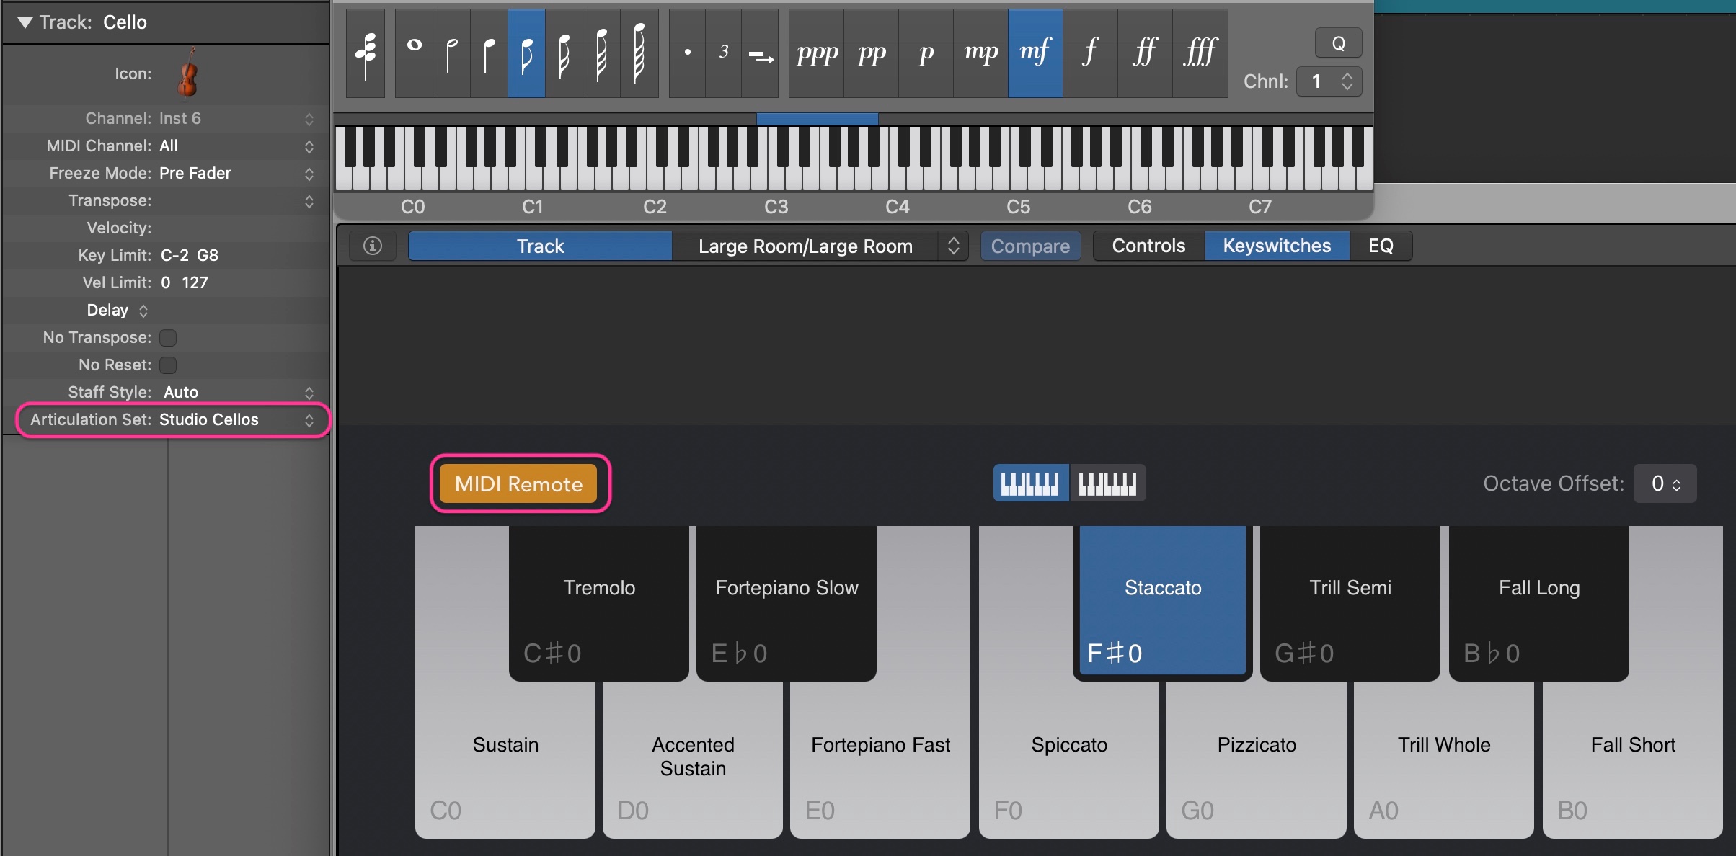Adjust the Chnl channel stepper
This screenshot has height=856, width=1736.
pyautogui.click(x=1347, y=81)
